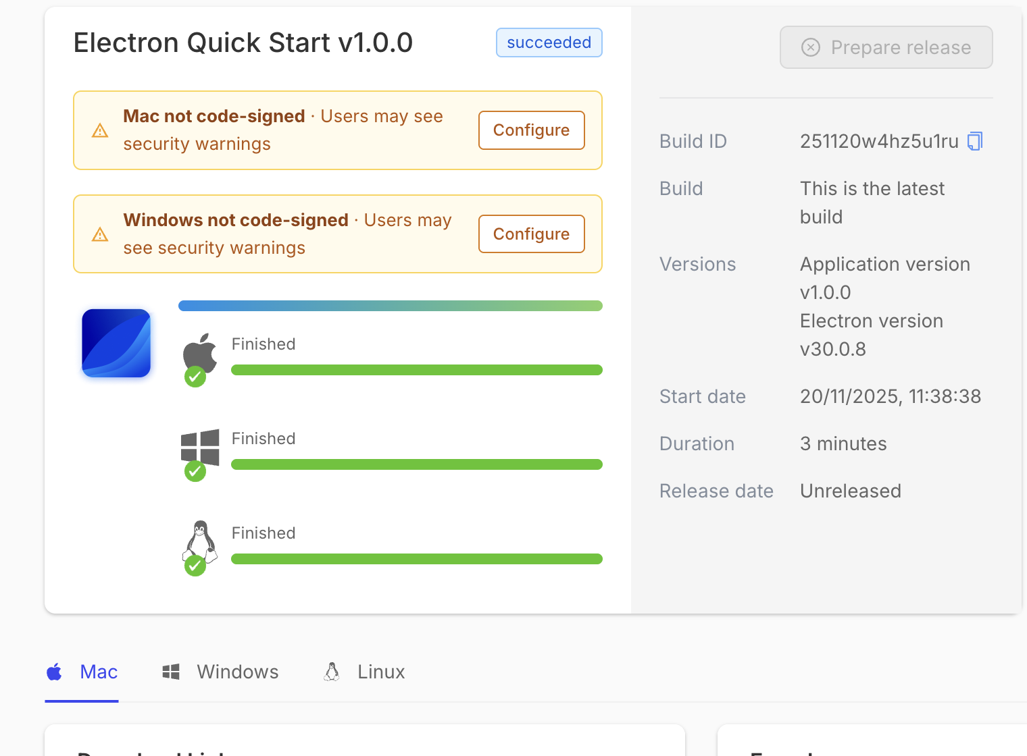The width and height of the screenshot is (1027, 756).
Task: Click the Windows warning triangle icon
Action: pyautogui.click(x=100, y=235)
